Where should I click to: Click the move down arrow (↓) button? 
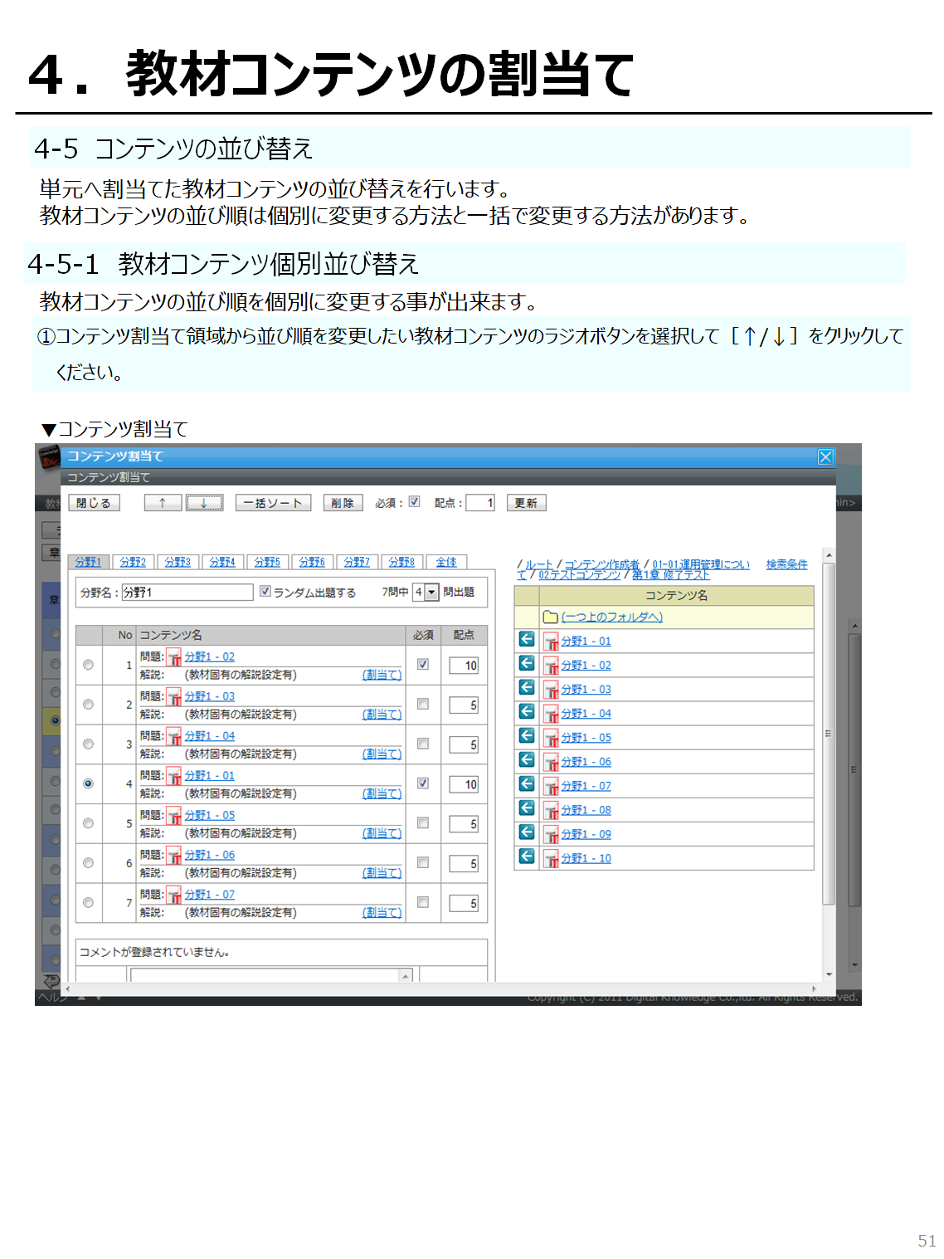tap(204, 503)
